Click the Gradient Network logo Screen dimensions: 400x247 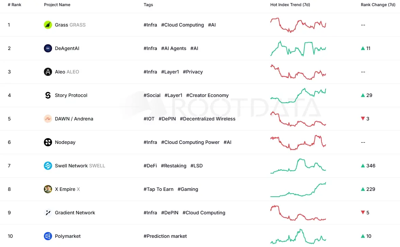click(x=48, y=213)
